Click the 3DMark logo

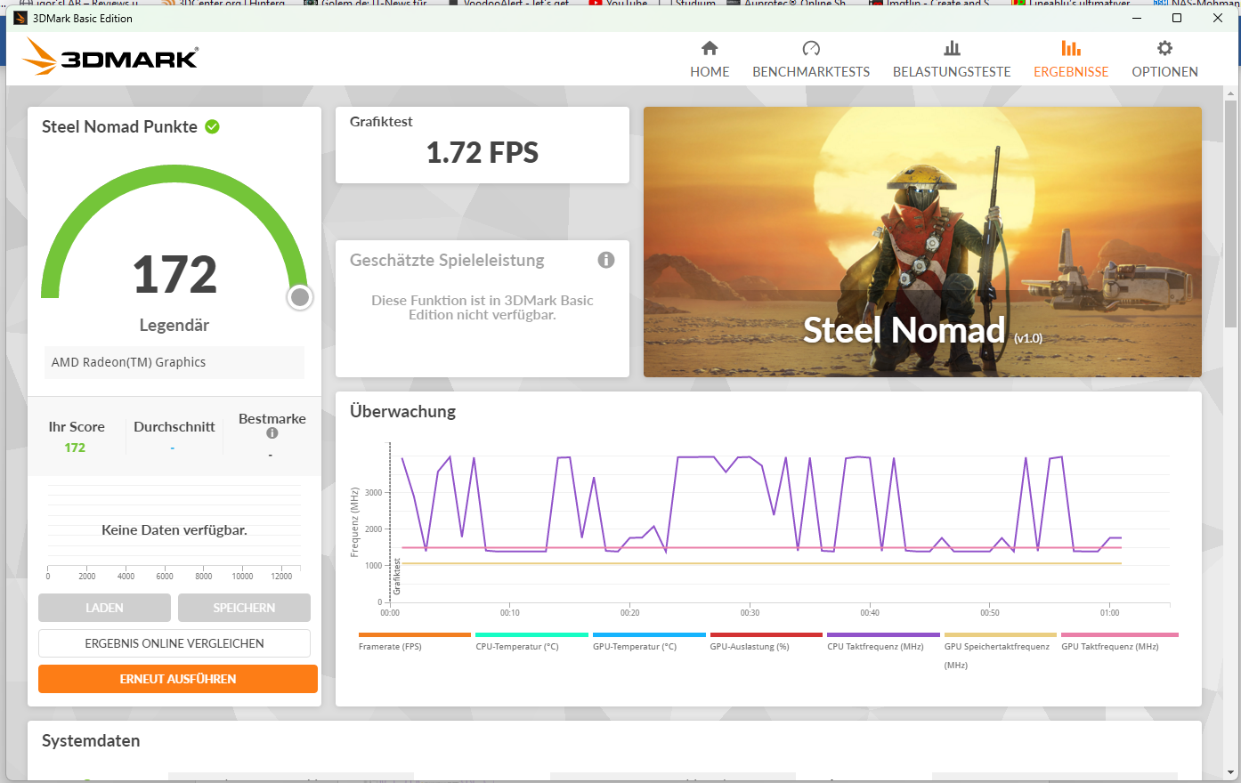pyautogui.click(x=110, y=57)
